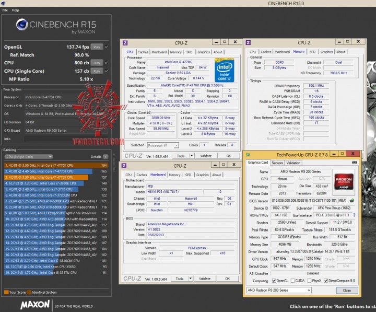Screen dimensions: 376x312
Task: Toggle the DirectCompute 5.0 checkbox
Action: click(x=326, y=281)
